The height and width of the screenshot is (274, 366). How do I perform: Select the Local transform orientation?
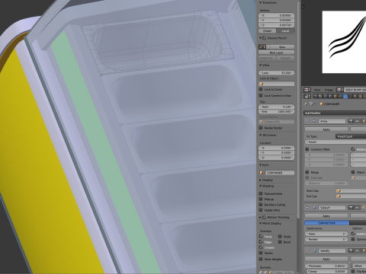point(285,30)
